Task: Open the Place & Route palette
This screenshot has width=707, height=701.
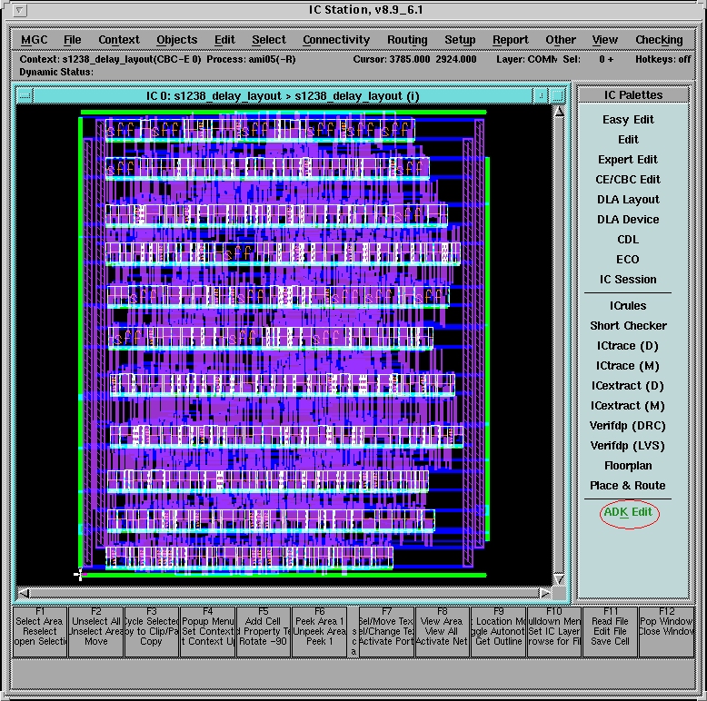Action: point(627,486)
